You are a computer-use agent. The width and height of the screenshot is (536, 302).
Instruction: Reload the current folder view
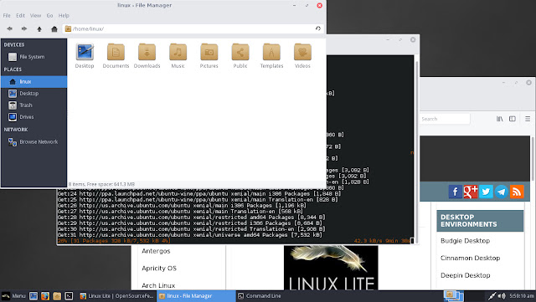coord(318,28)
